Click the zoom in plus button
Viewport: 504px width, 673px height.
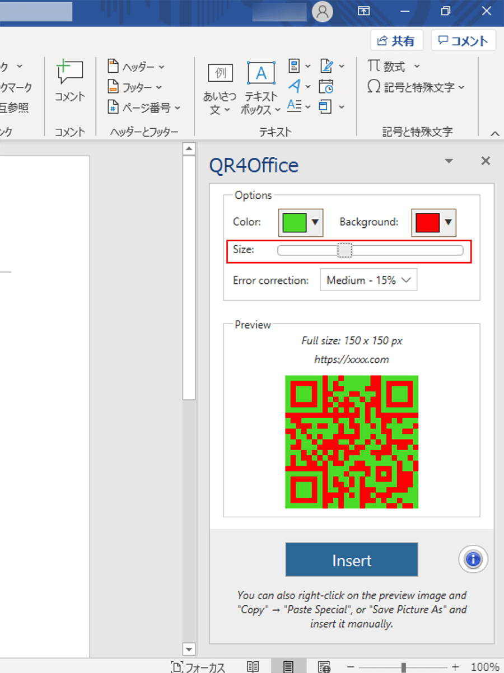[455, 667]
